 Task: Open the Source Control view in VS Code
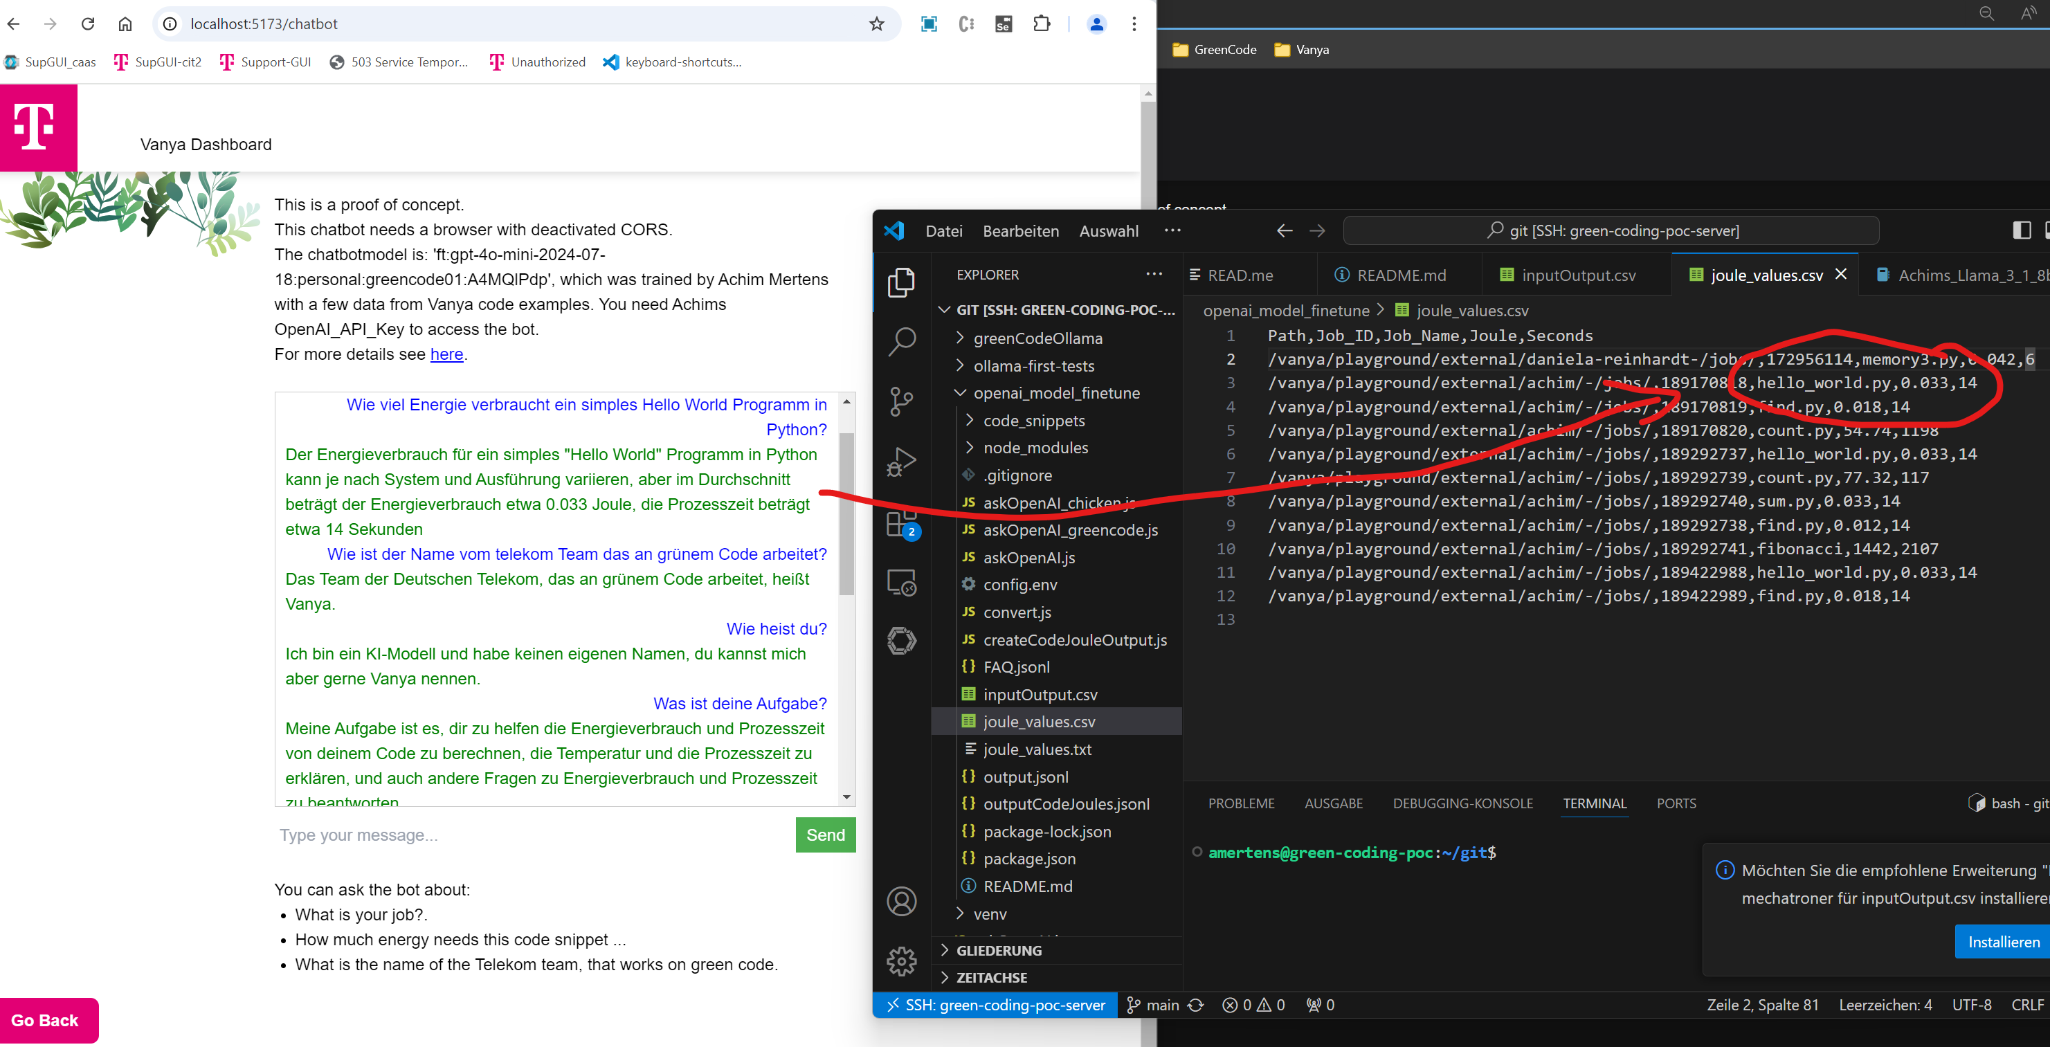[901, 401]
